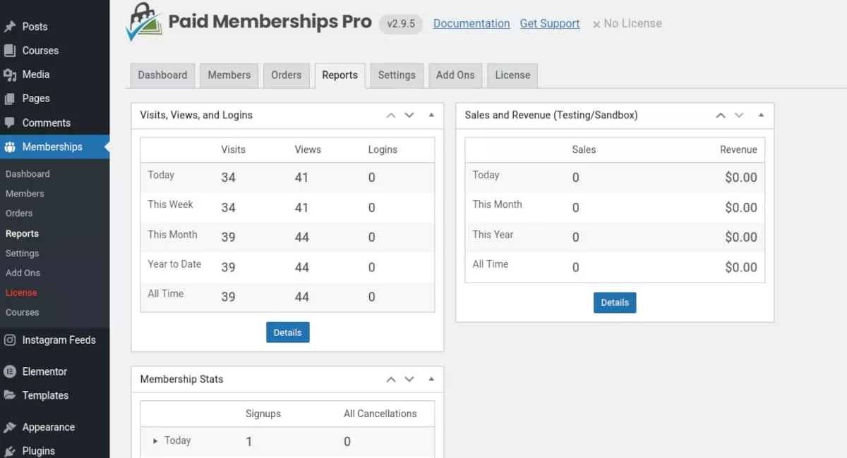Switch to the Orders tab
Viewport: 847px width, 458px height.
pyautogui.click(x=286, y=75)
